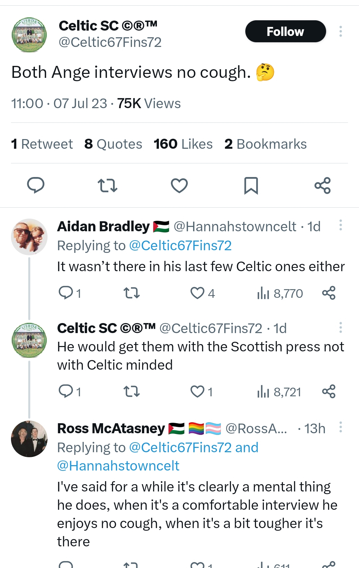
Task: Reply to Aidan Bradley's comment
Action: tap(66, 293)
